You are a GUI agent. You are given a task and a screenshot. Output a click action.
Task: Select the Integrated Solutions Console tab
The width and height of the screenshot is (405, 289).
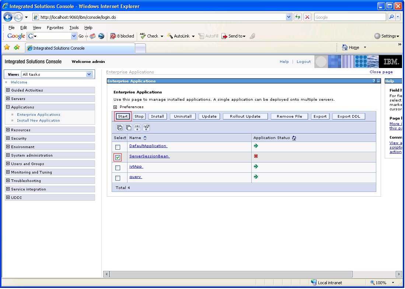(80, 48)
